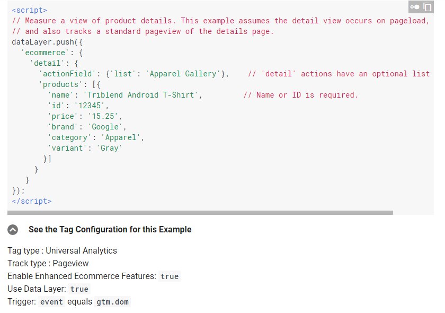Click the closing </script> tag text

(32, 201)
